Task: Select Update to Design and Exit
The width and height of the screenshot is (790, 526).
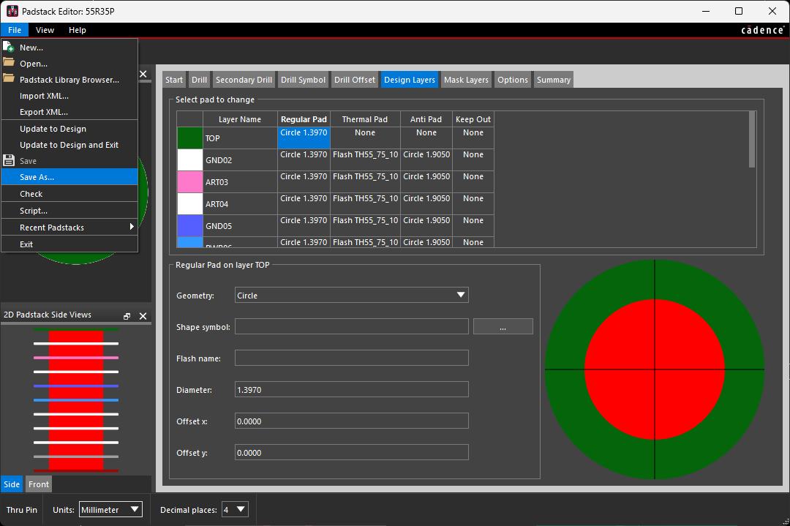Action: (69, 145)
